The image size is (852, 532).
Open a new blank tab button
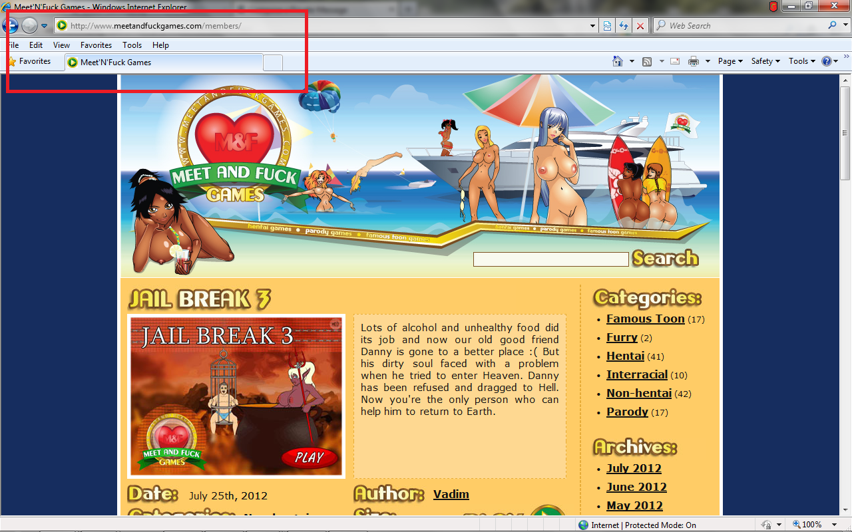pyautogui.click(x=273, y=63)
